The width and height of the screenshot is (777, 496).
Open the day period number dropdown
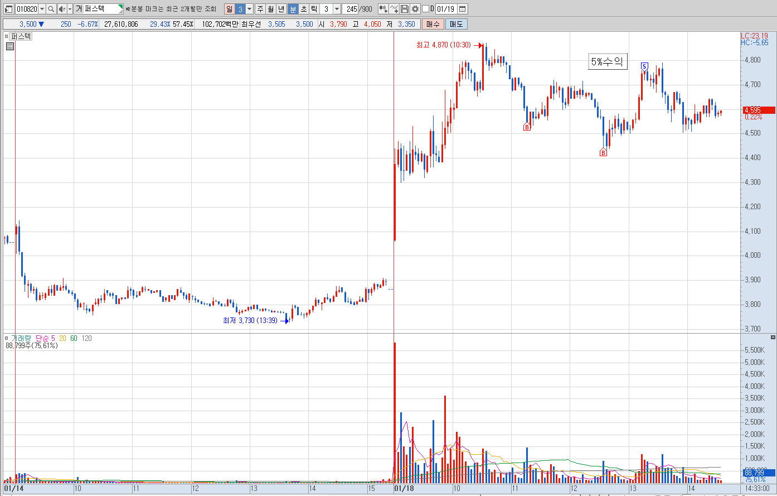tap(249, 9)
